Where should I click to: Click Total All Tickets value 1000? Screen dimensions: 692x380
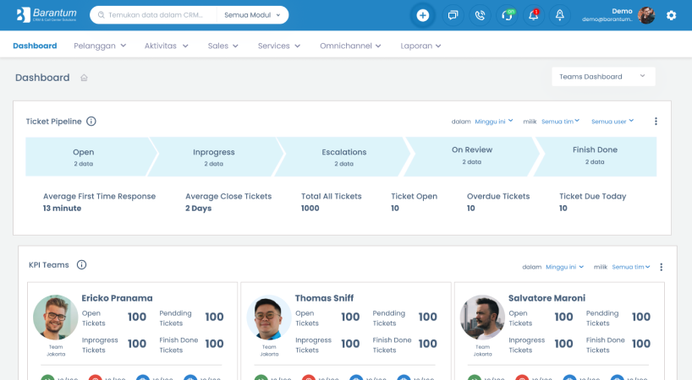pyautogui.click(x=310, y=209)
